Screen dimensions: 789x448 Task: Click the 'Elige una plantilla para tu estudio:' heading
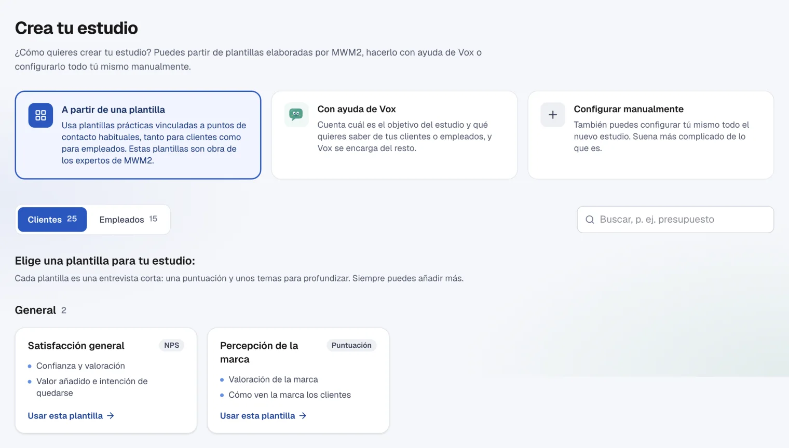(x=105, y=261)
